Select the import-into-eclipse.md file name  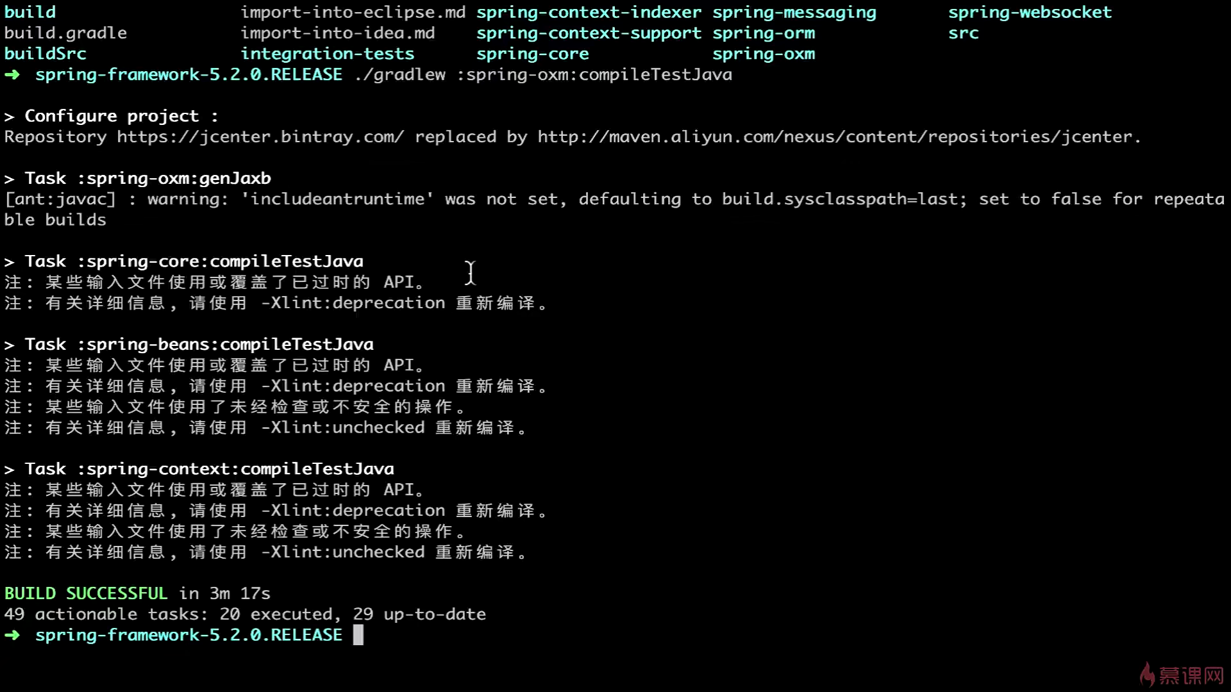353,12
